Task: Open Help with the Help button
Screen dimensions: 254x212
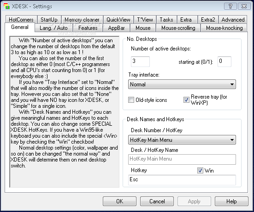Action: [231, 201]
